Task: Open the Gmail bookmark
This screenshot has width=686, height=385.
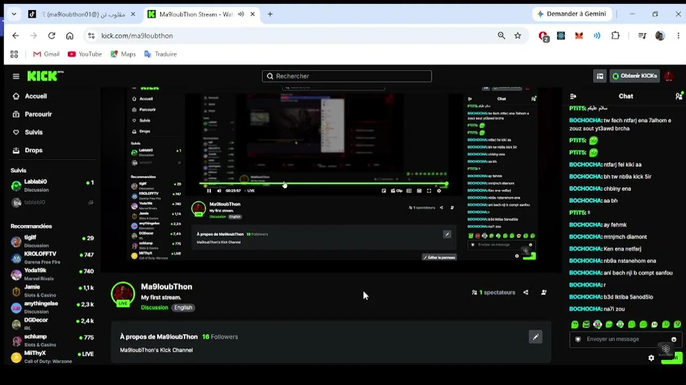Action: [x=46, y=54]
